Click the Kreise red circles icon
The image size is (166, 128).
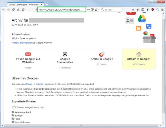tap(102, 54)
